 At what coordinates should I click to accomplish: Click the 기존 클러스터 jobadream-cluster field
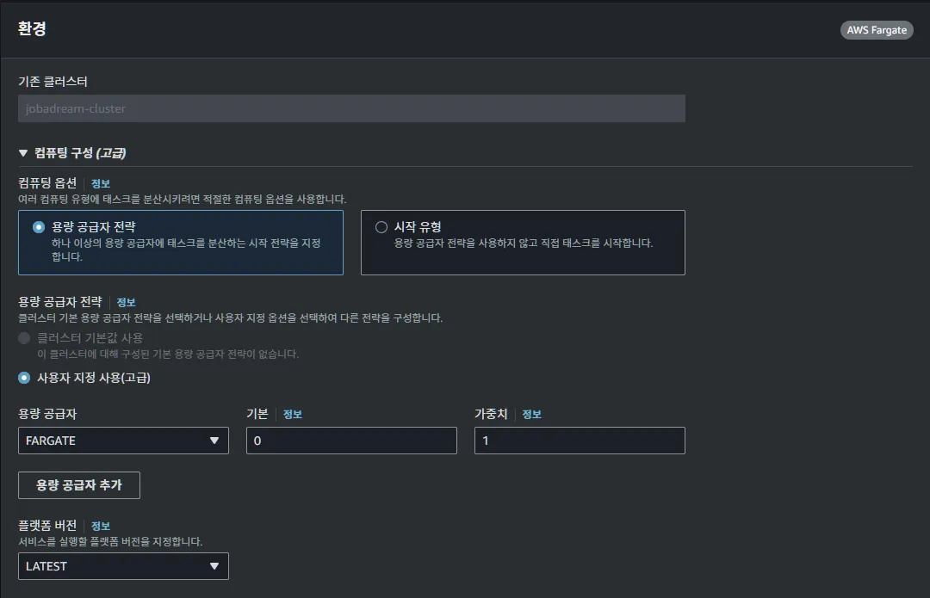(x=351, y=108)
